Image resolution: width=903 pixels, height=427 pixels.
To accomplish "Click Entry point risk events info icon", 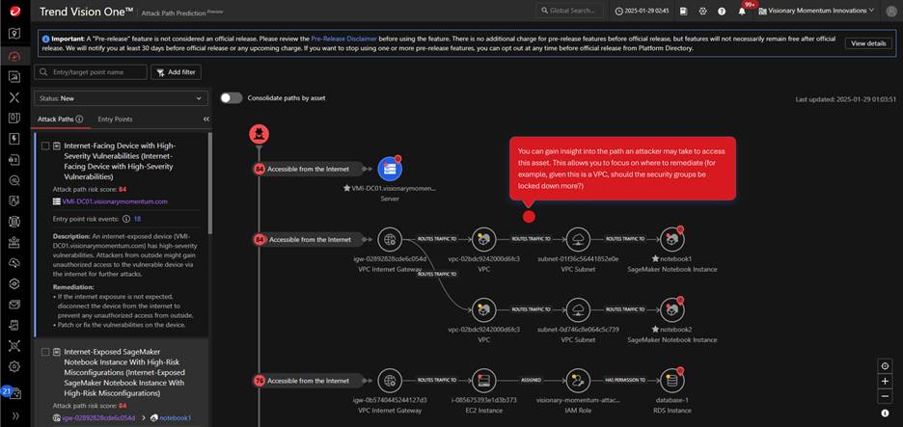I will point(125,219).
